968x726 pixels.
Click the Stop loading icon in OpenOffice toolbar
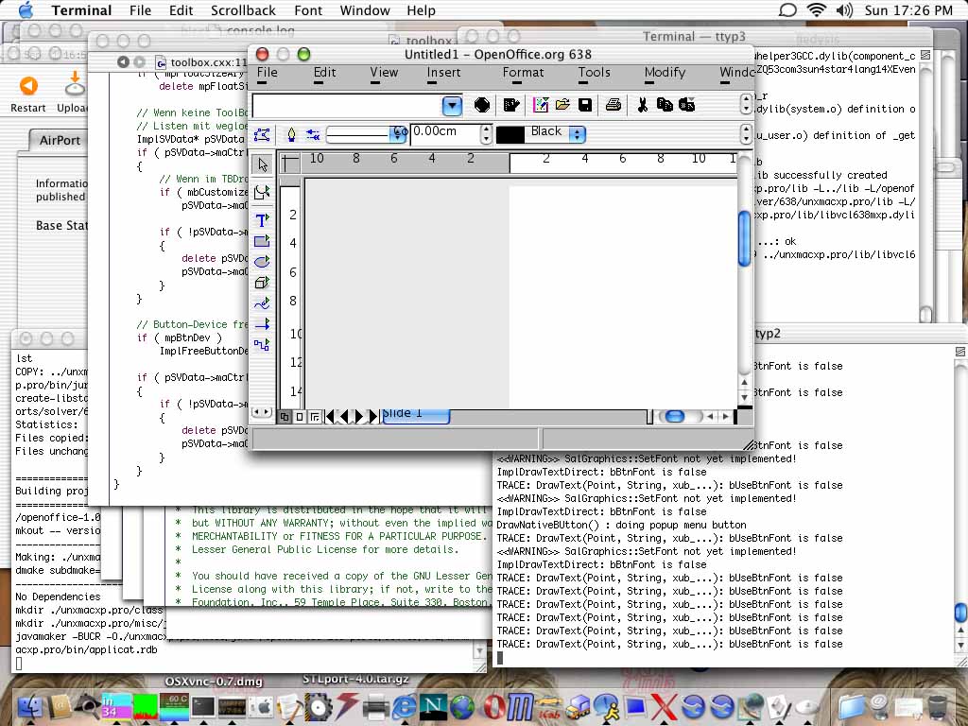click(x=482, y=105)
